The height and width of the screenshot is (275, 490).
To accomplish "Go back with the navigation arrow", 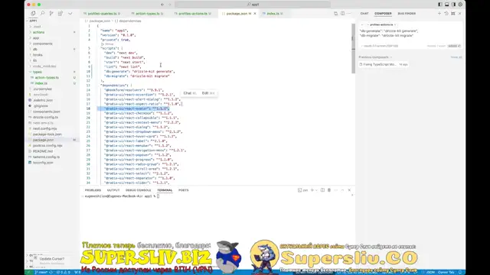I will tap(162, 5).
